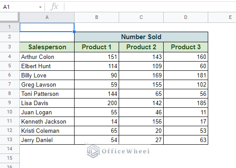
Task: Click cell with value 102
Action: [x=186, y=84]
